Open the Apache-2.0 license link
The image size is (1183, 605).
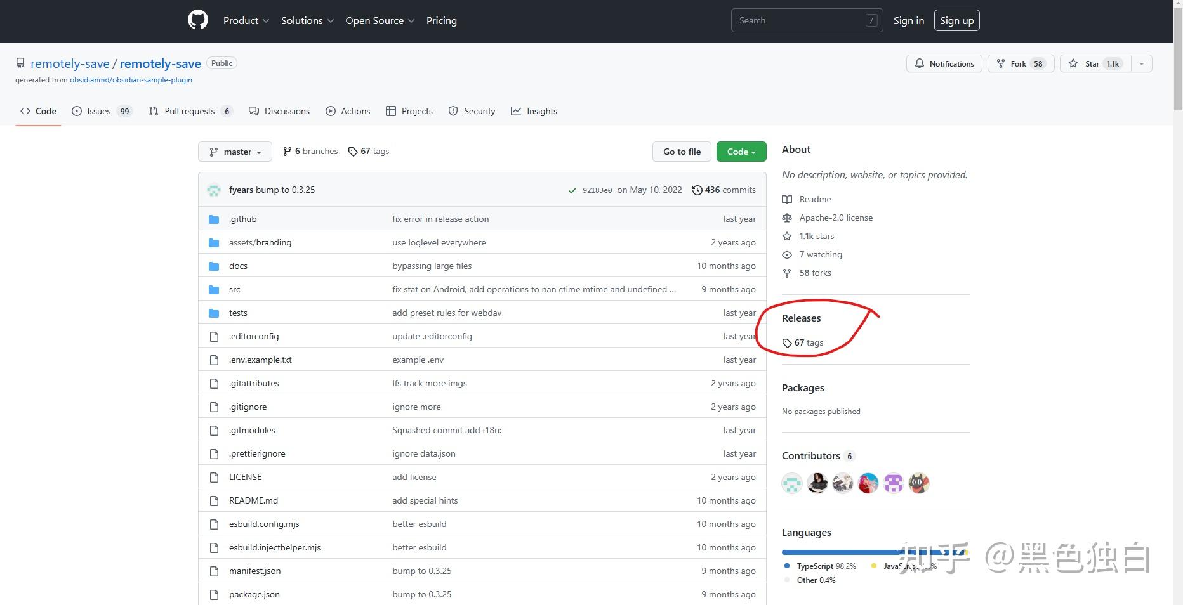tap(828, 218)
